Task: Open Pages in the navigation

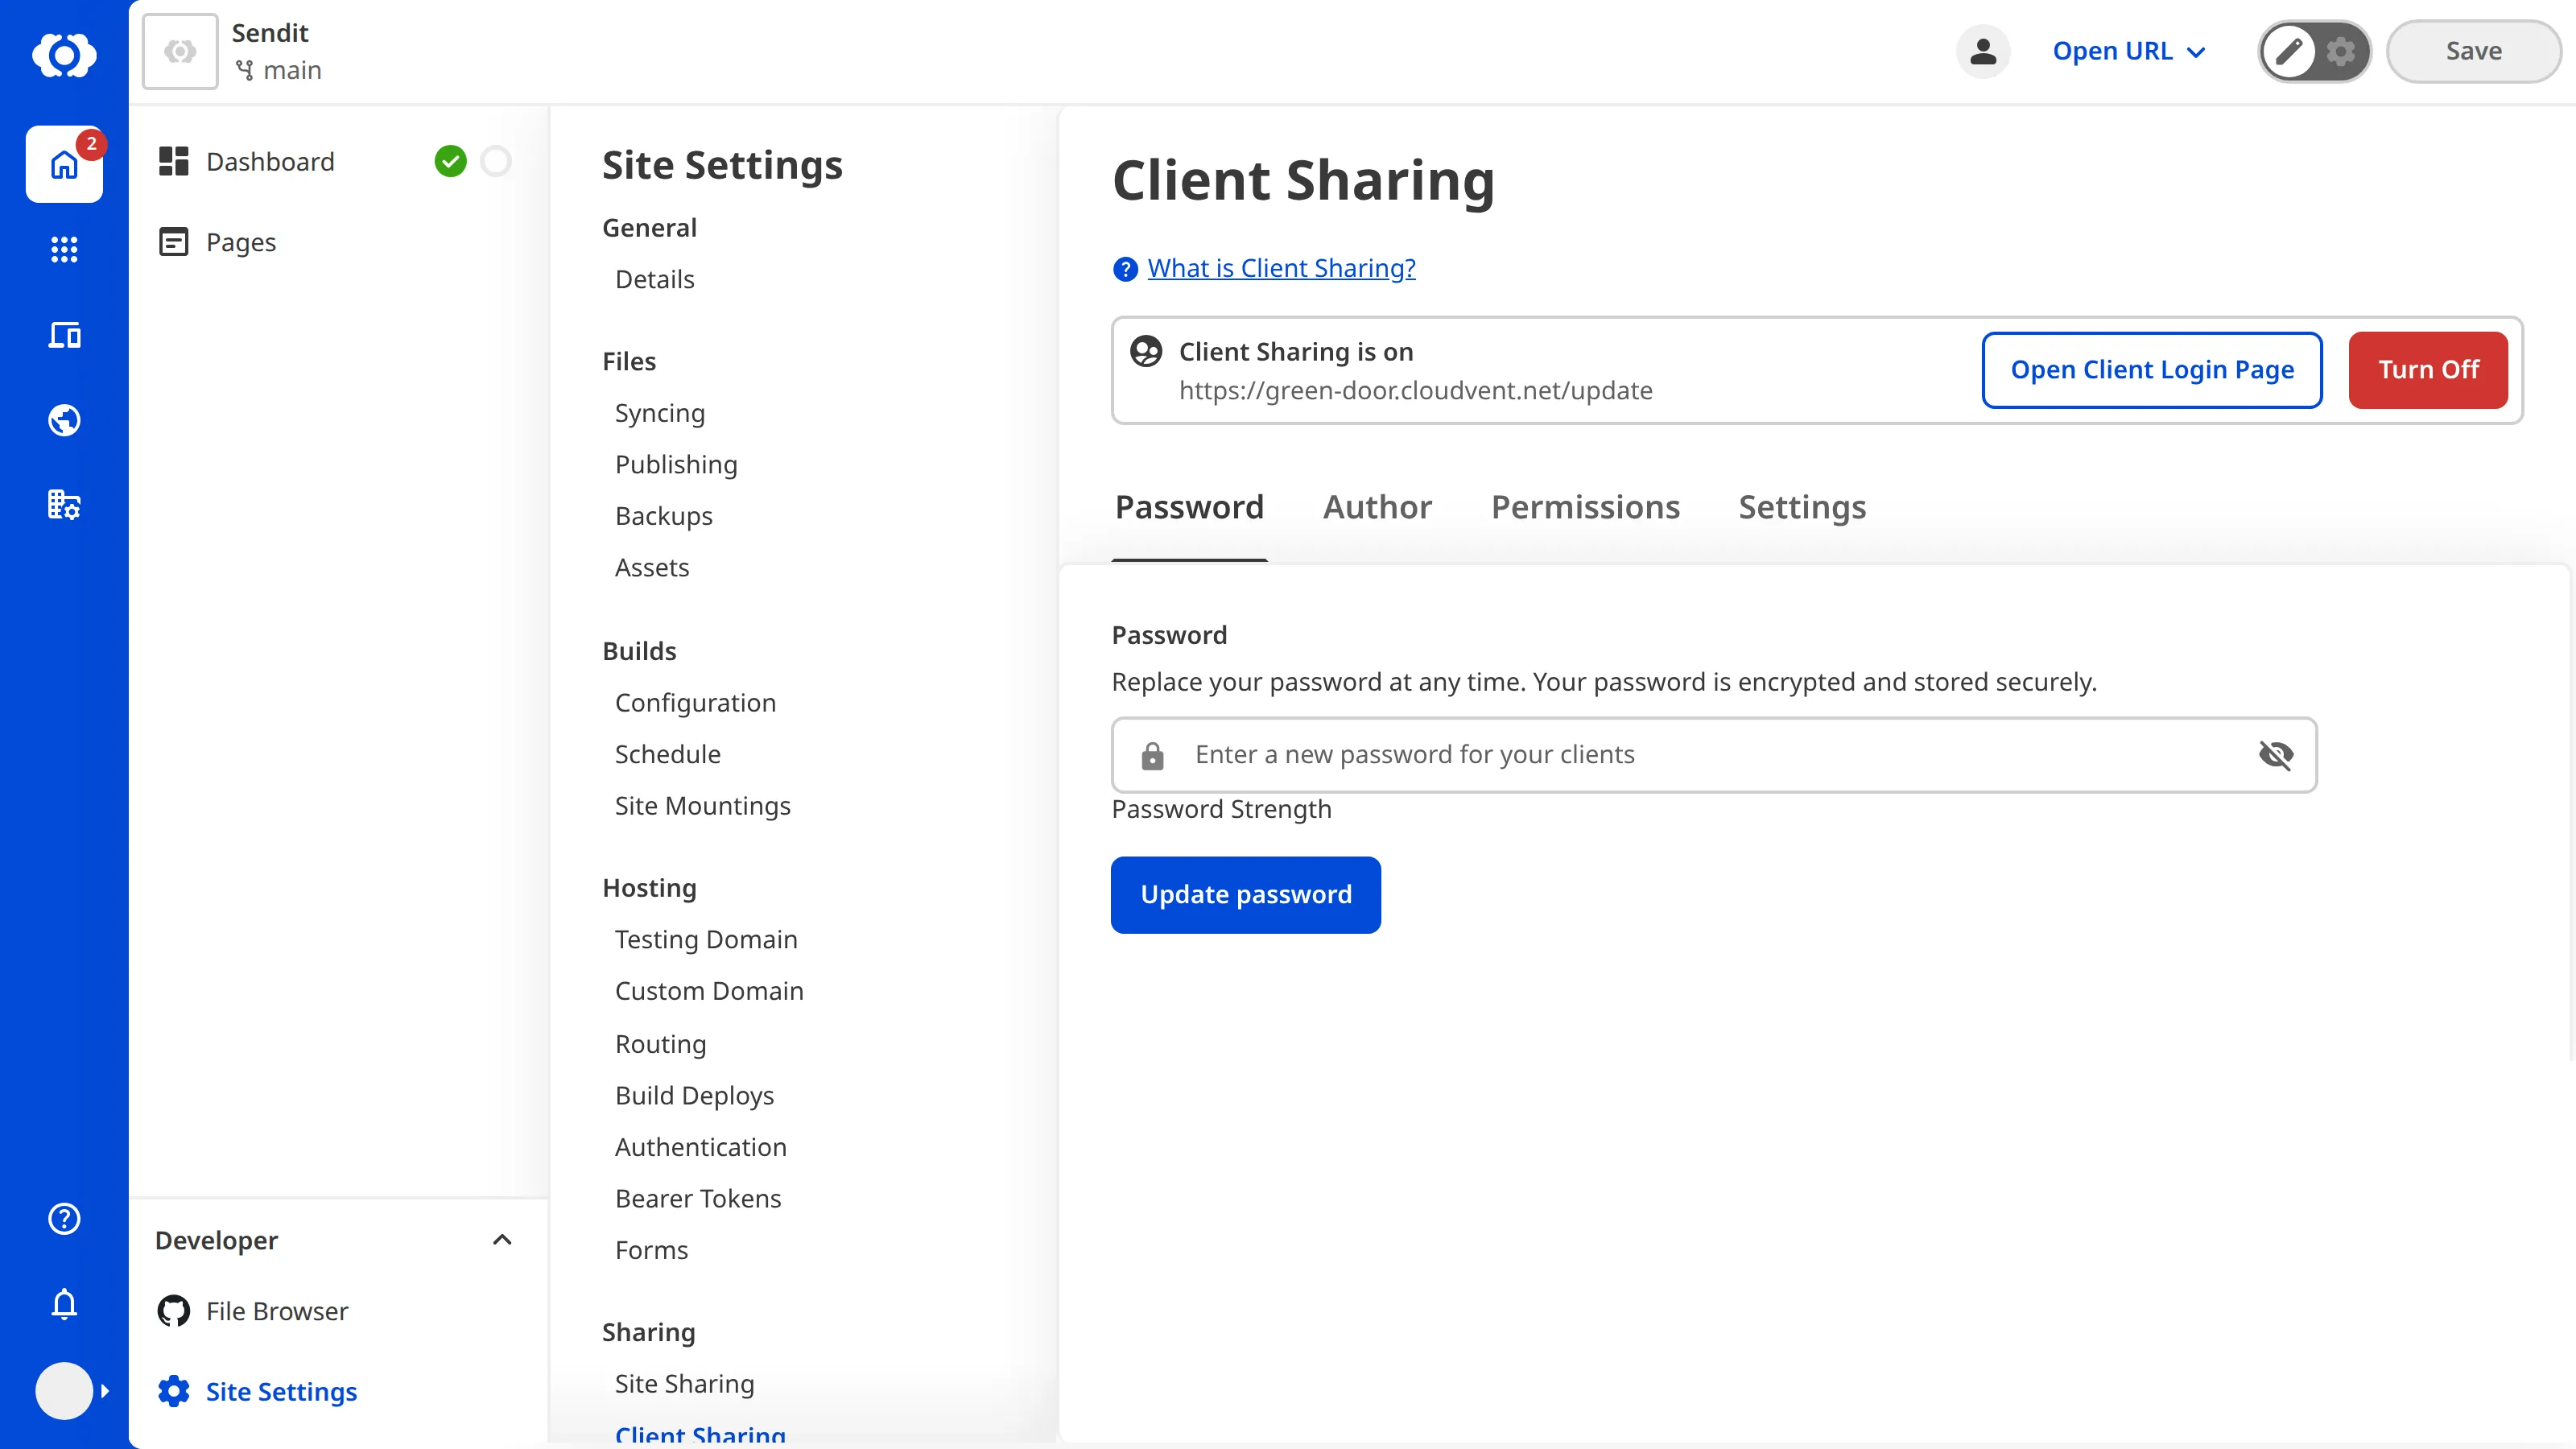Action: 241,242
